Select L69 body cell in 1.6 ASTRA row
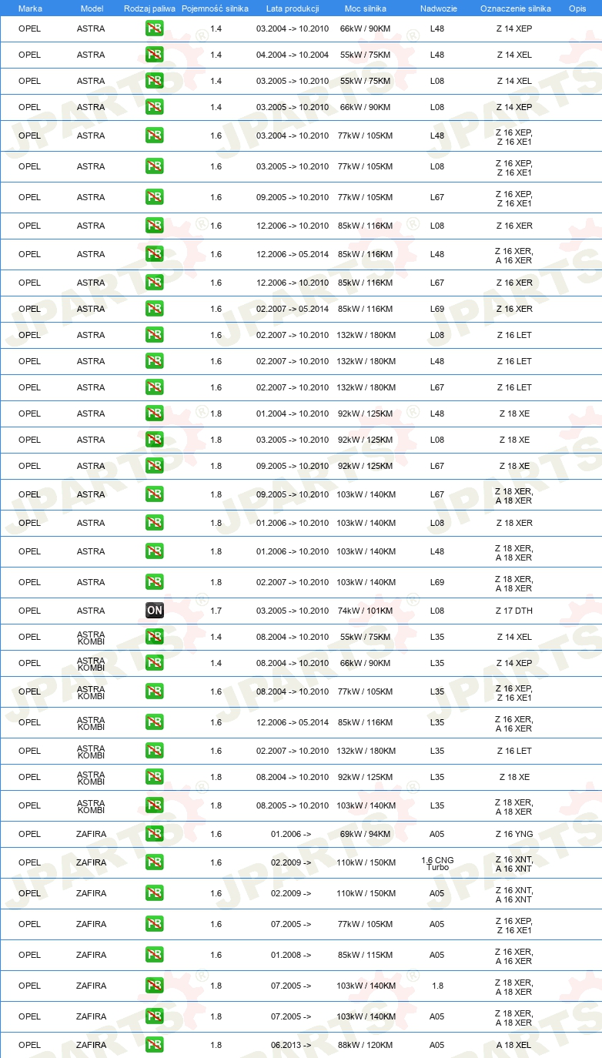 click(437, 309)
